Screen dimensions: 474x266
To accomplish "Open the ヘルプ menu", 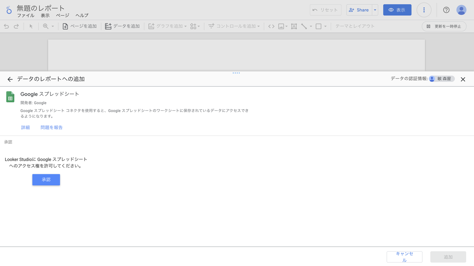I will click(x=82, y=15).
